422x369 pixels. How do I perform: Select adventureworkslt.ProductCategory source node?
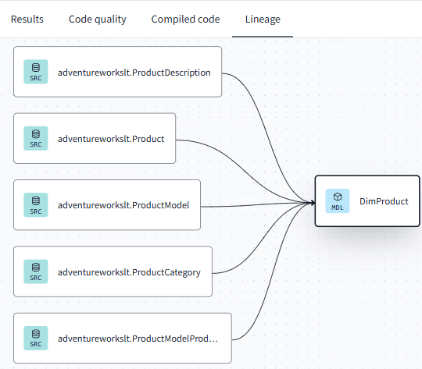[113, 271]
